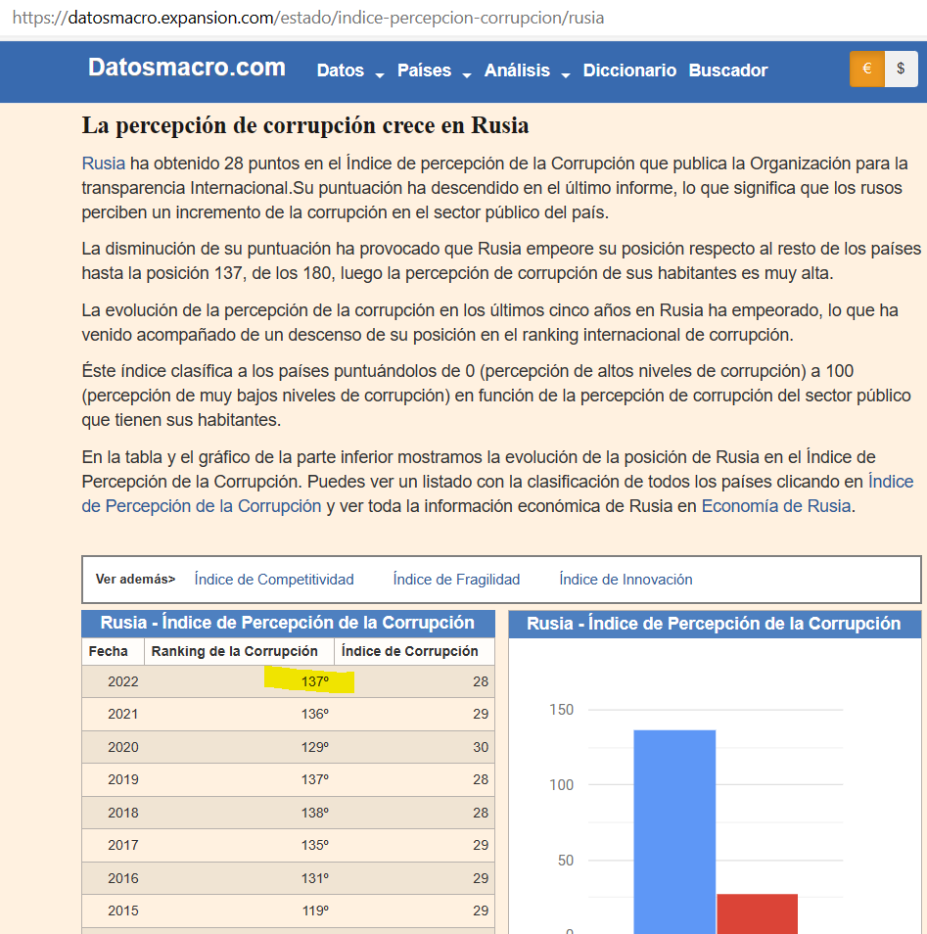Open the Índice de Fragilidad link

click(x=456, y=579)
